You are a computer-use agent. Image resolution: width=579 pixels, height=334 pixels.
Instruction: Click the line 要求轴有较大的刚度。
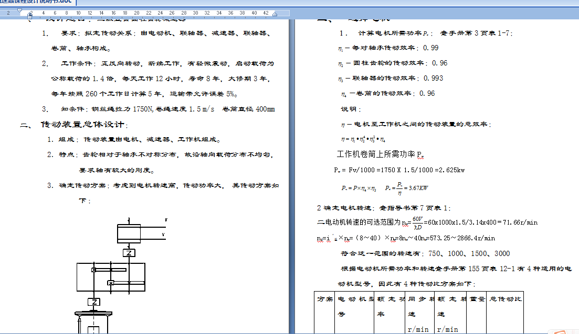coord(117,170)
